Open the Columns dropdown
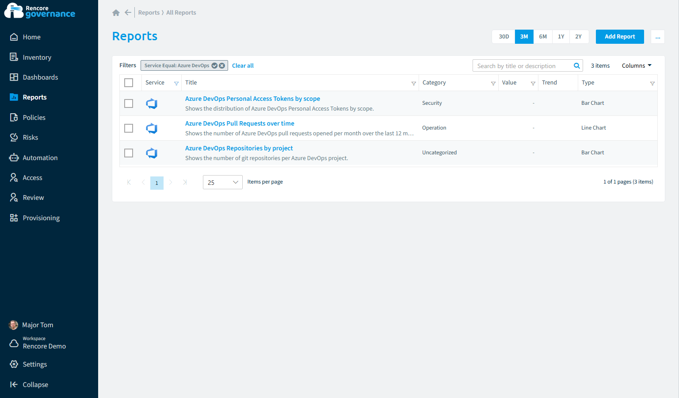 click(637, 65)
